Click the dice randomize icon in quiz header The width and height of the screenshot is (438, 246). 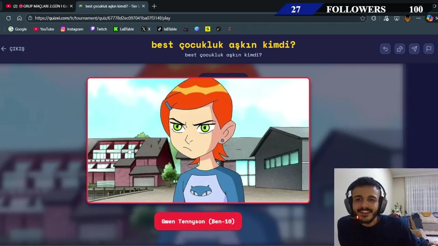(x=400, y=49)
